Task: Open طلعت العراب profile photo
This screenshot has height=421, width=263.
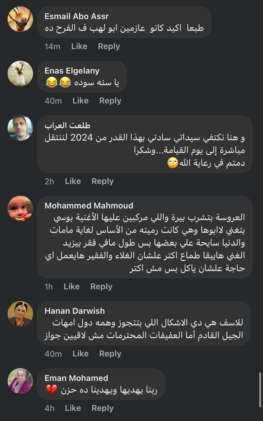Action: point(20,128)
